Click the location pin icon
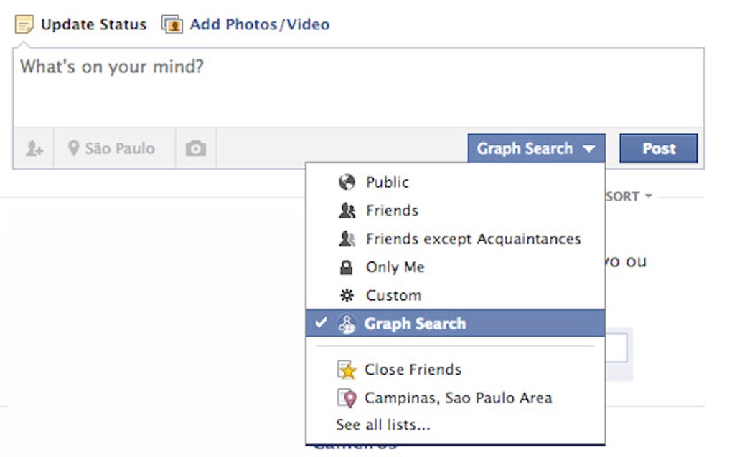 pos(73,148)
